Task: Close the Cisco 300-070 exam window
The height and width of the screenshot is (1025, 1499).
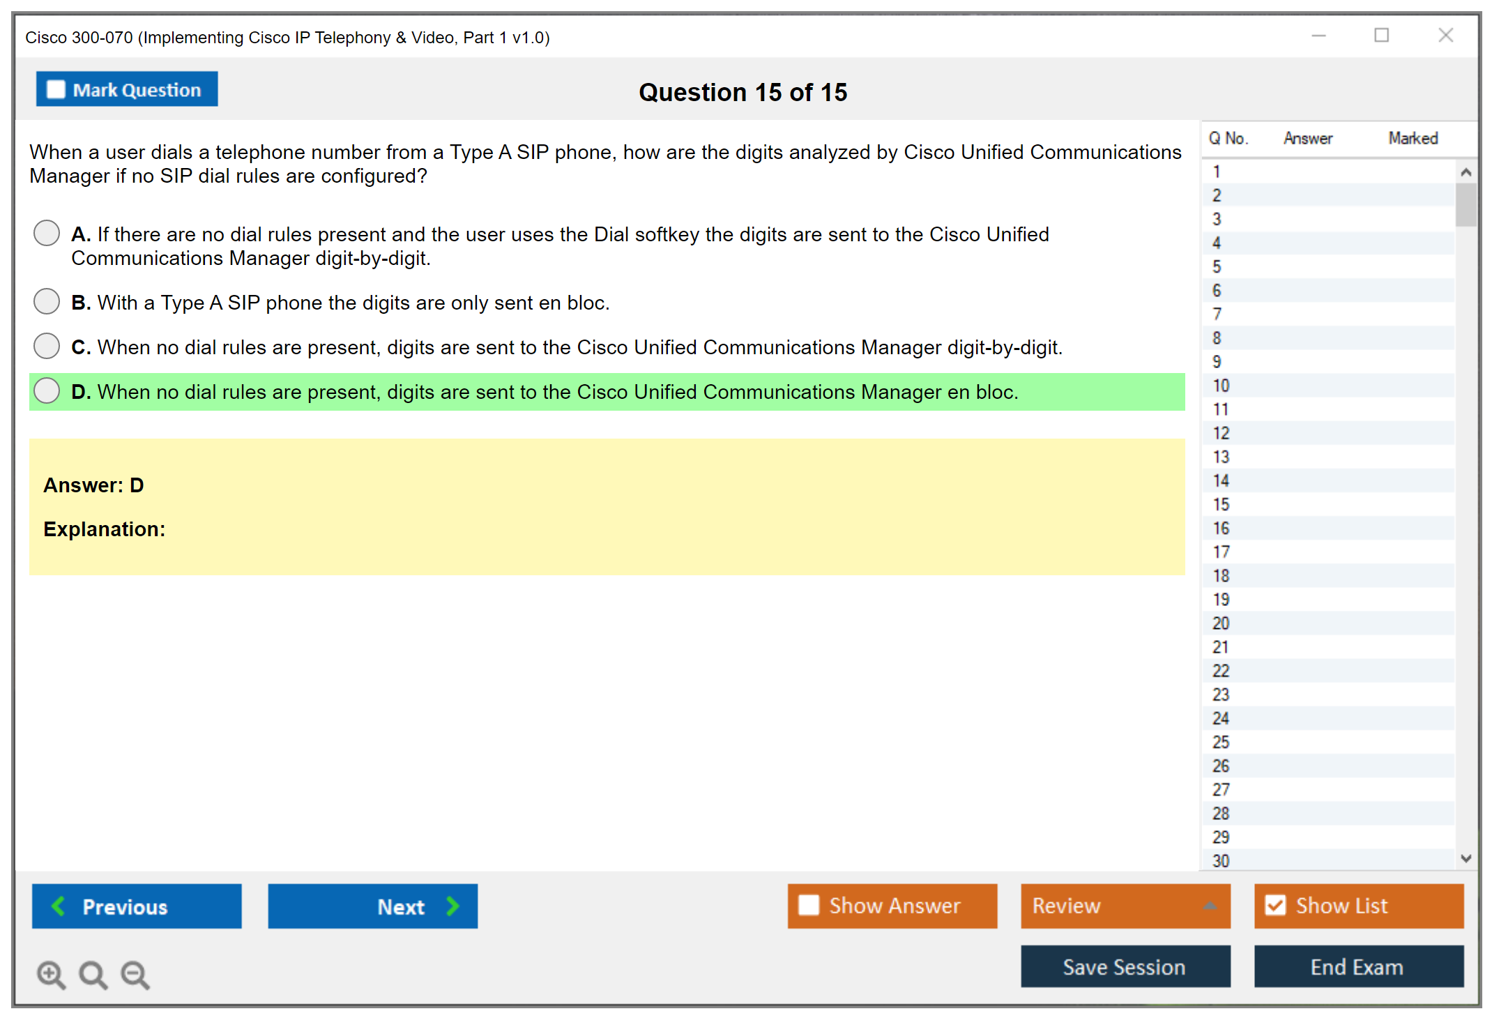Action: (x=1445, y=36)
